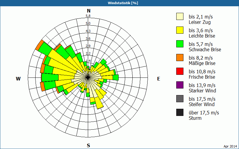
Task: Click the center point of the wind rose
Action: click(88, 77)
